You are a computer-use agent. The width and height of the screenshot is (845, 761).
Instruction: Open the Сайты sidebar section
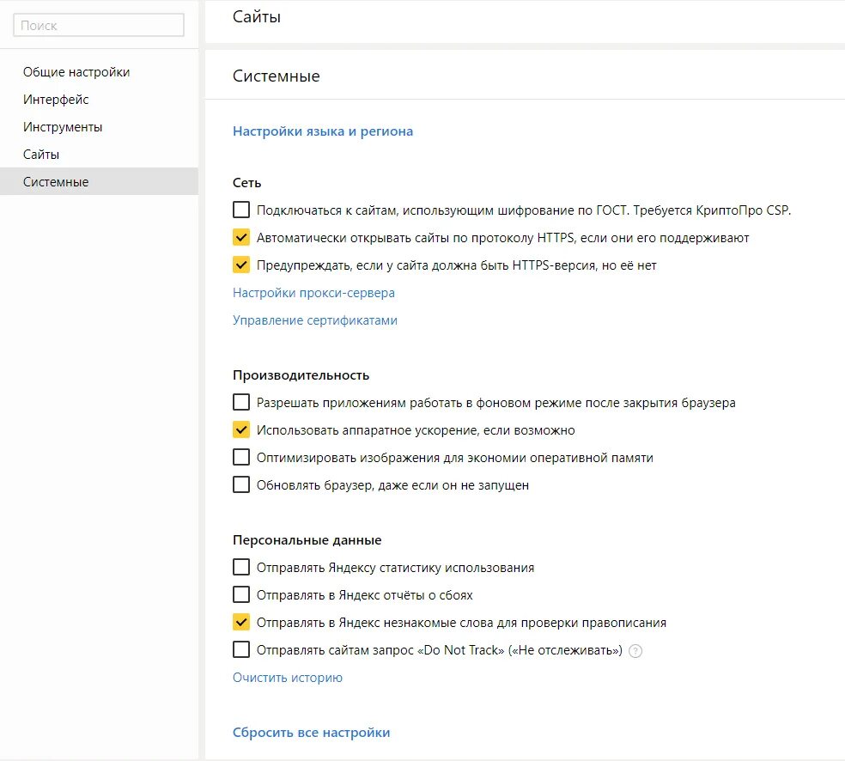pos(41,155)
